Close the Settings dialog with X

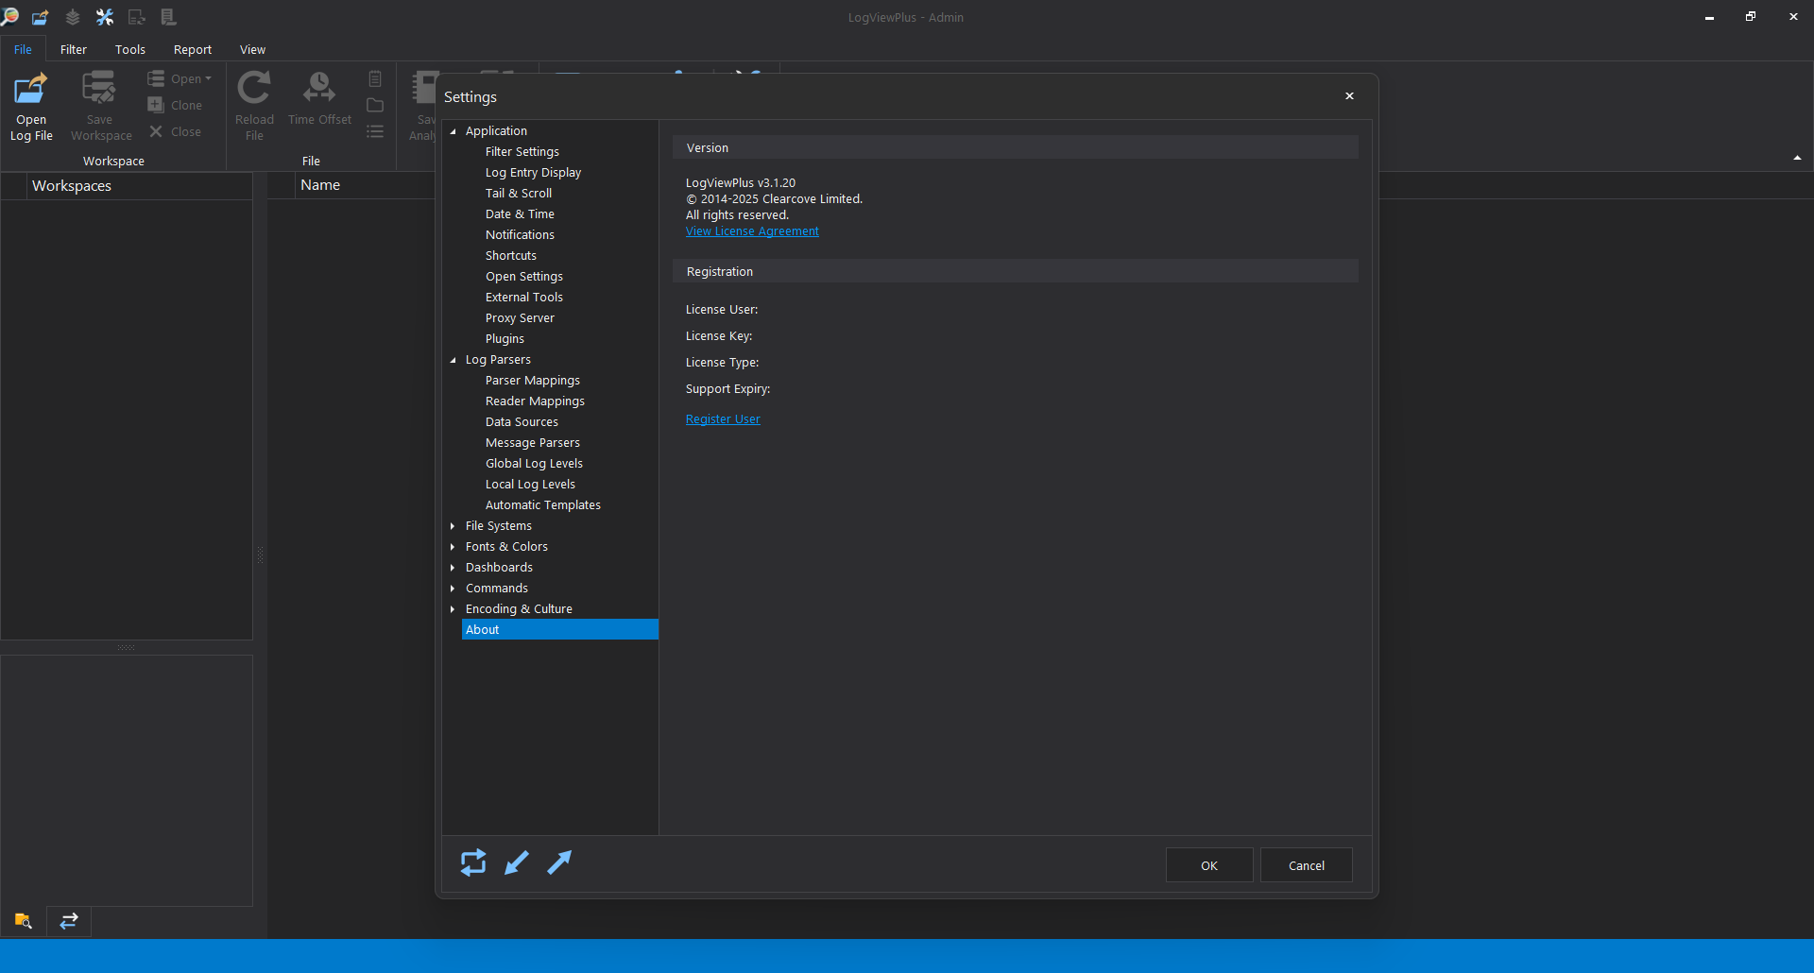pos(1349,96)
